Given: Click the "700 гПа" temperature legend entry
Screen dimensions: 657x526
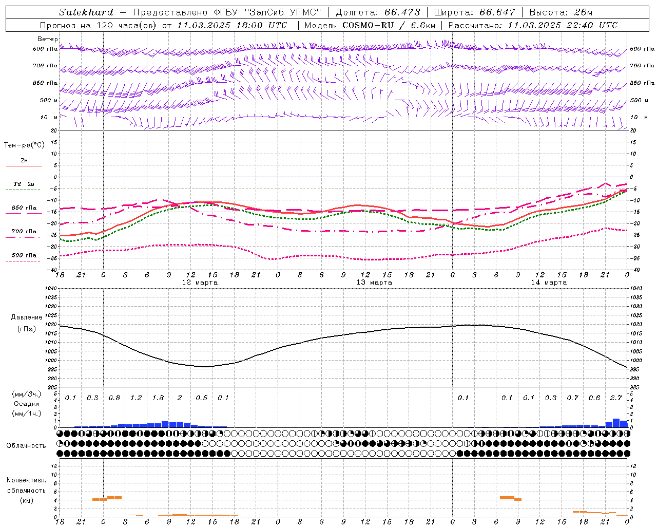Looking at the screenshot, I should (24, 232).
